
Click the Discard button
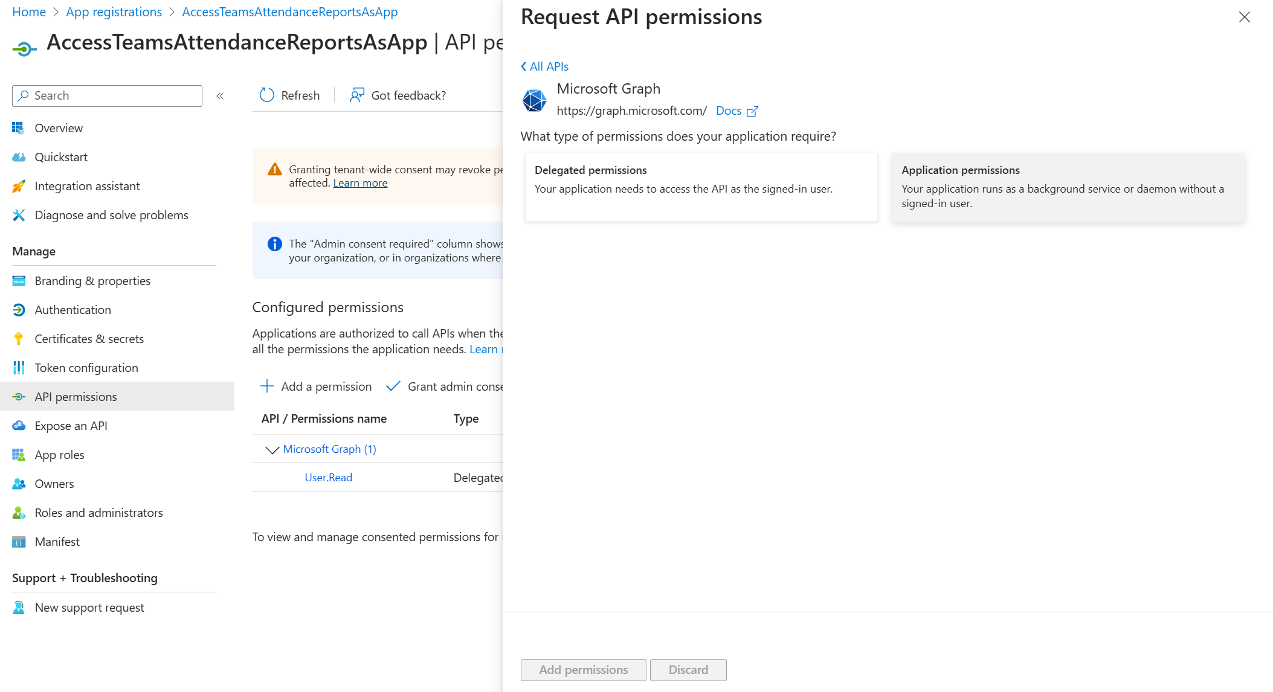pos(688,670)
